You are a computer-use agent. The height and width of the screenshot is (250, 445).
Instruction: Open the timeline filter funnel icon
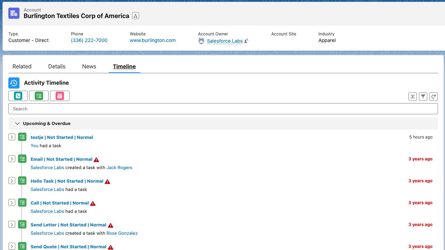(x=423, y=97)
